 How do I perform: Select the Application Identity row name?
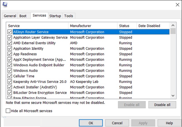[28, 49]
